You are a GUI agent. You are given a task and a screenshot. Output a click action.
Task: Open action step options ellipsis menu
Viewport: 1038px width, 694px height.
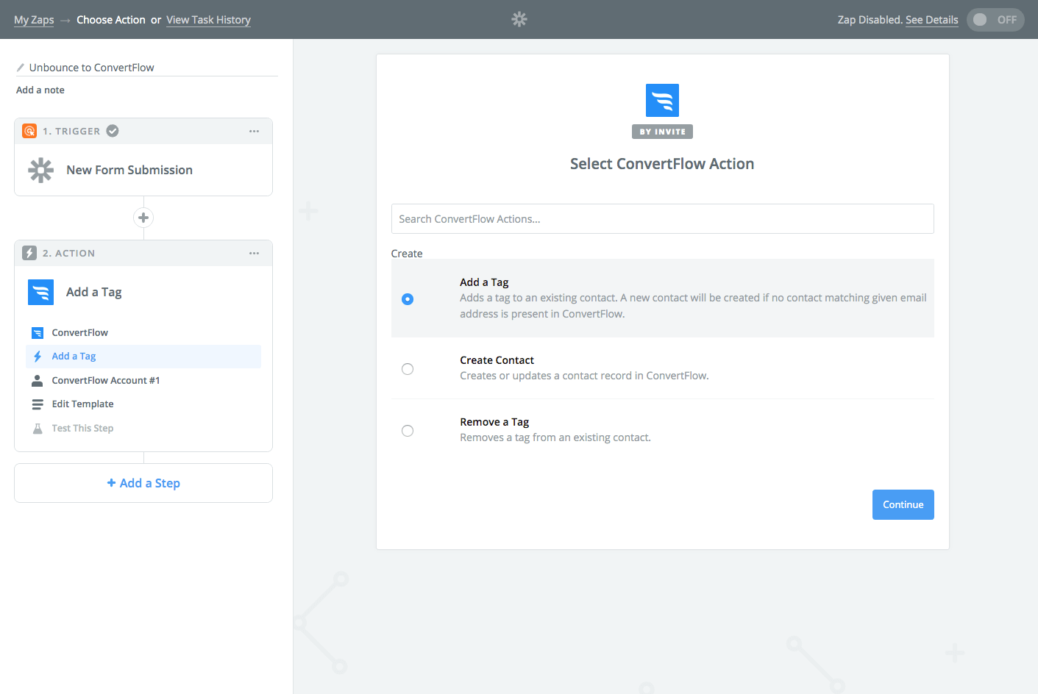coord(254,253)
